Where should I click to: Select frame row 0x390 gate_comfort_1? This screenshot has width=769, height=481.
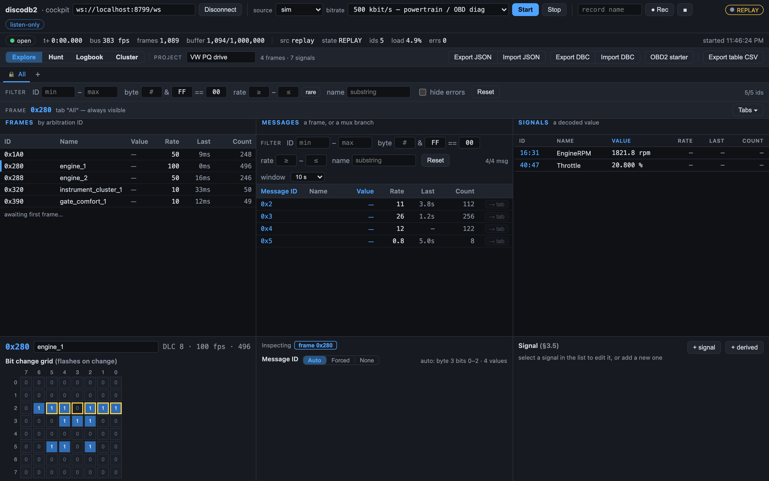click(x=128, y=202)
